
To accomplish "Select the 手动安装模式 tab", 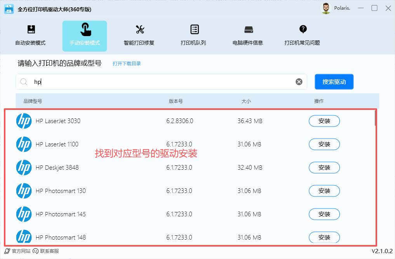I will 84,36.
